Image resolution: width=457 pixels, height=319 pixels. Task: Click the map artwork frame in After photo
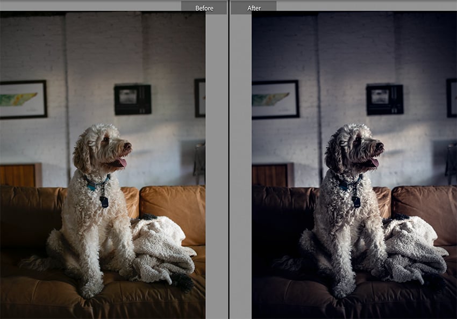[x=275, y=99]
